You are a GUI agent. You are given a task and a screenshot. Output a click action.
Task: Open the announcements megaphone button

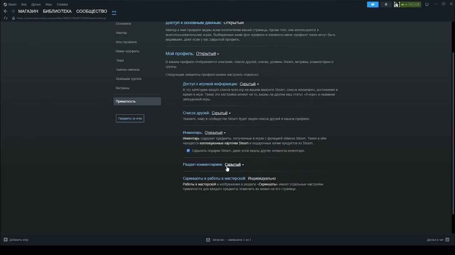point(373,5)
